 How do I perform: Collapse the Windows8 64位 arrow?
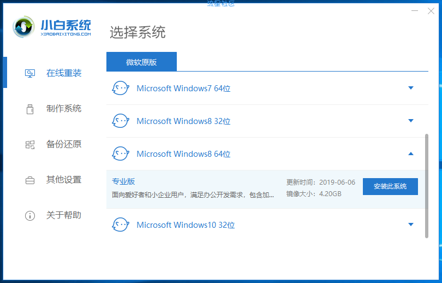411,154
